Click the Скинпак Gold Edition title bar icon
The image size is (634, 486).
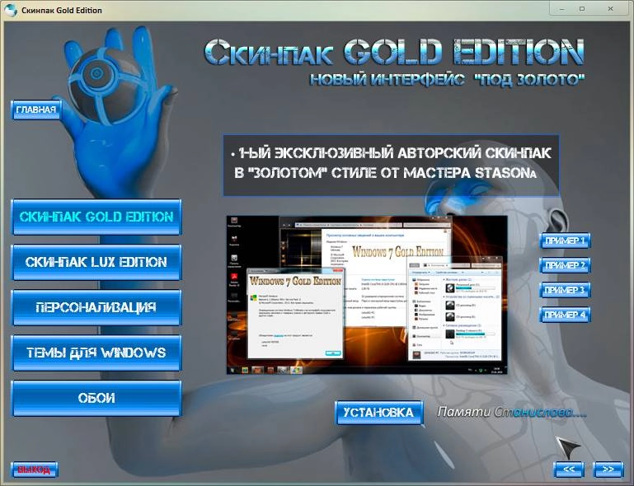11,10
